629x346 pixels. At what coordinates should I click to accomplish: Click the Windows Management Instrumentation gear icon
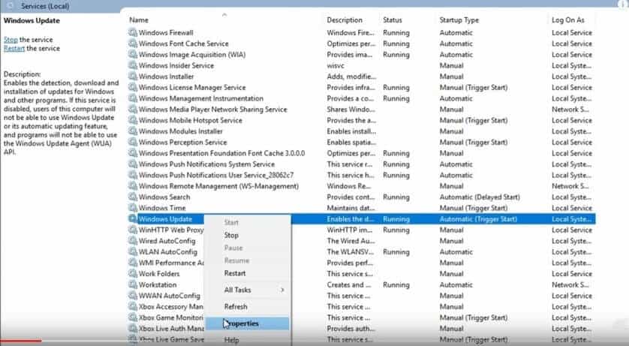133,98
